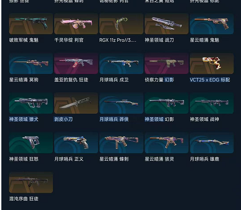The height and width of the screenshot is (210, 241).
Task: Open the 侦察力量 幻影 rifle image
Action: point(166,63)
